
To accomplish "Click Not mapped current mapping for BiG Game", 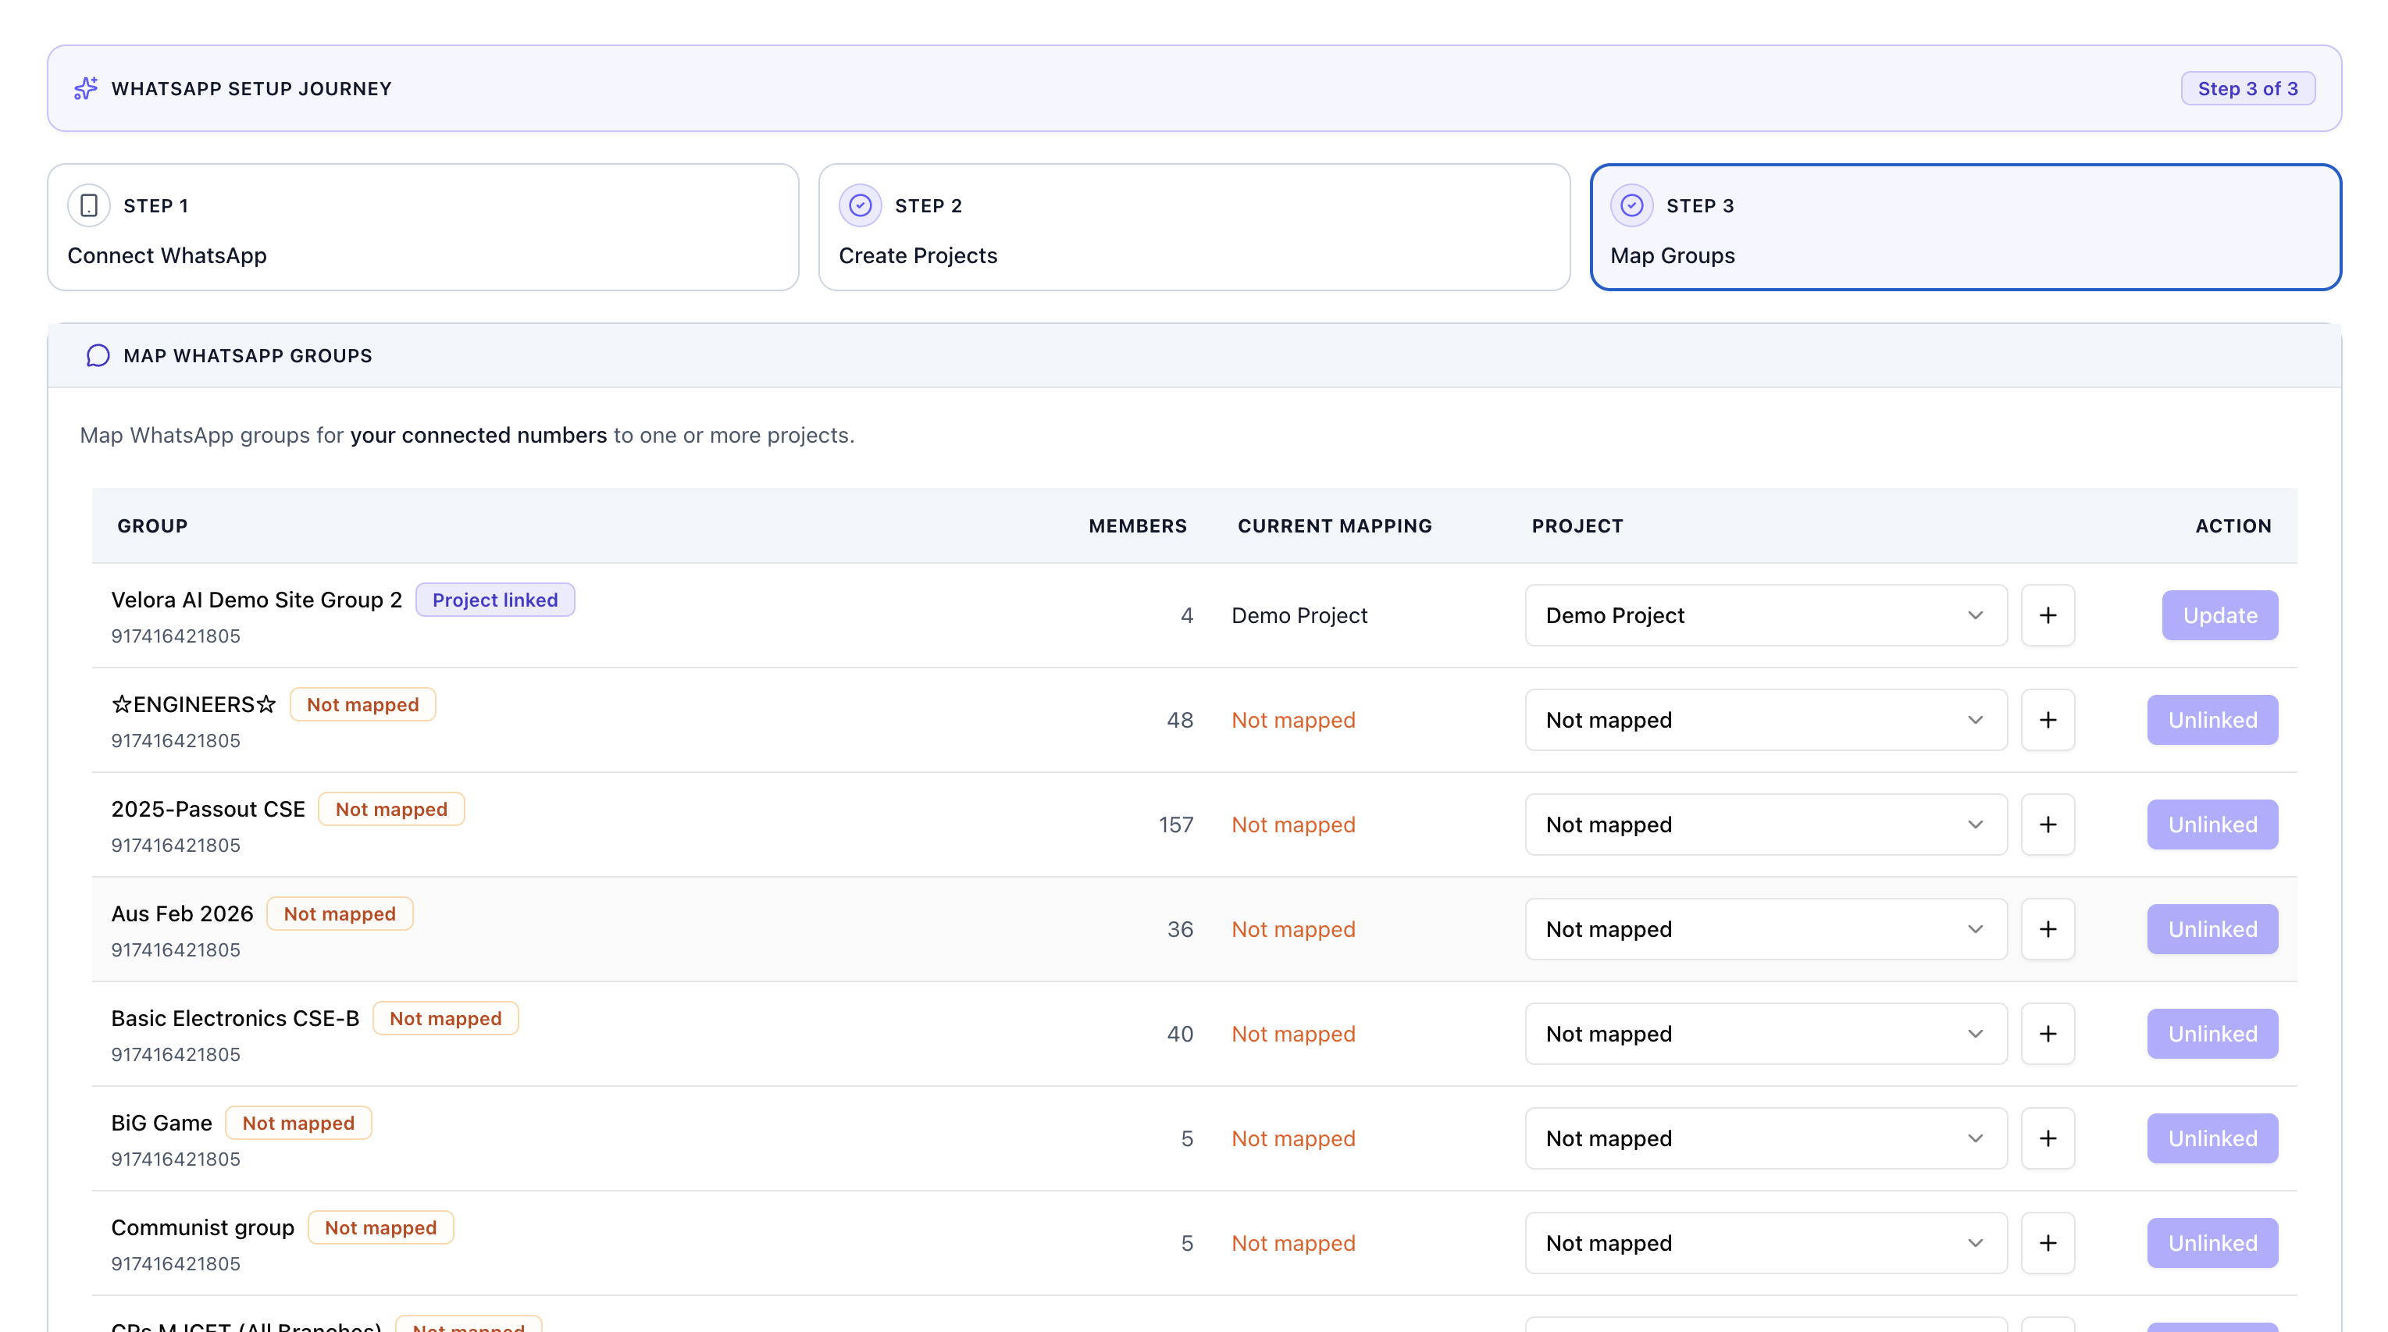I will pyautogui.click(x=1293, y=1138).
